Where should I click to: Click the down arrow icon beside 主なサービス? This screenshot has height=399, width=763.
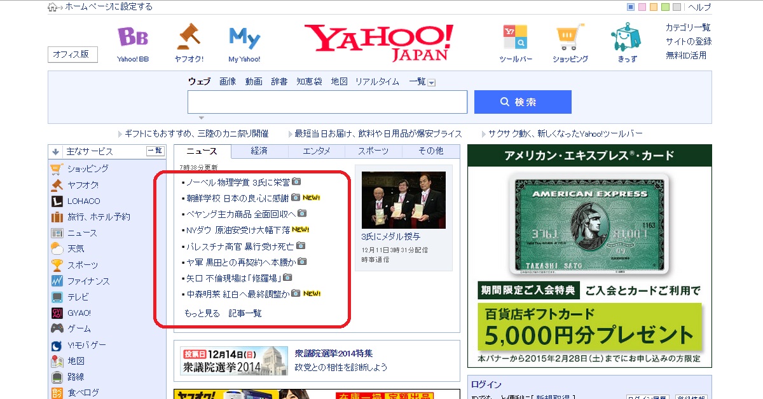click(55, 151)
